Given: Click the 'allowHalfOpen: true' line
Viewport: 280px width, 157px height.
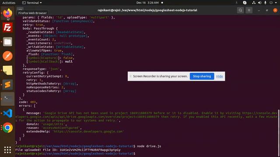Looking at the screenshot, I should 45,51.
